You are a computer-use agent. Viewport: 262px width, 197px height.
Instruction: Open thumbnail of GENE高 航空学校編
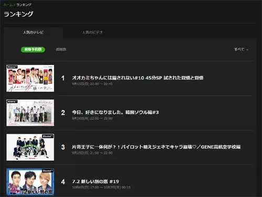(30, 147)
